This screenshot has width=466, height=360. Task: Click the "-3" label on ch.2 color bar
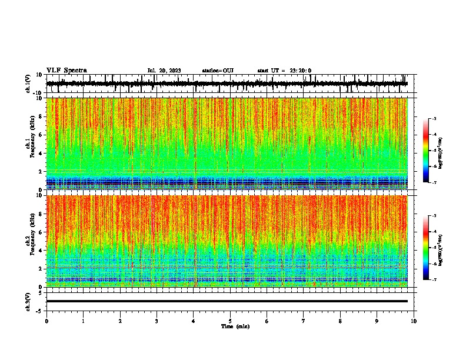[x=434, y=216]
